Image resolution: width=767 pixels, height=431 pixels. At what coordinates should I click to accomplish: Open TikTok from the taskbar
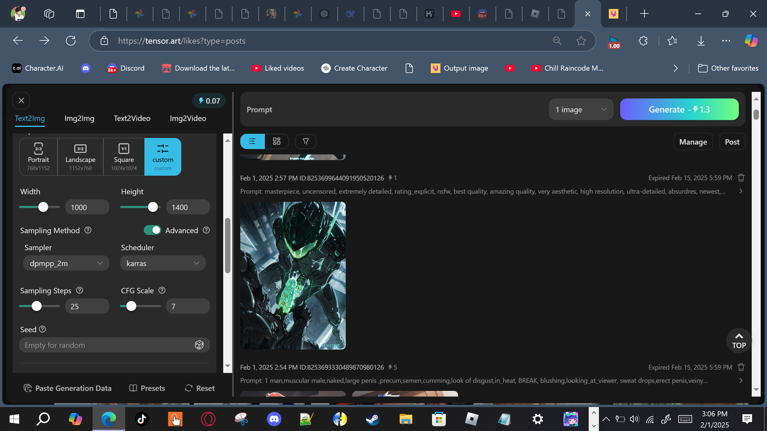142,419
